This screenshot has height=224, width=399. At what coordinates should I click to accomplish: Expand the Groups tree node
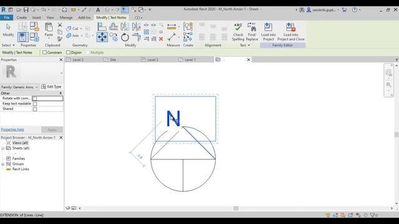(x=2, y=164)
